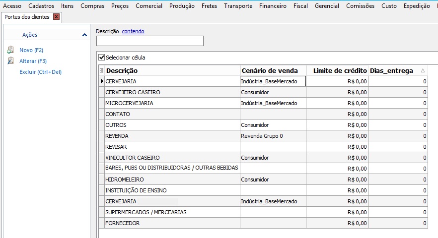The image size is (438, 238).
Task: Close the Portes dos clientes tab
Action: click(x=57, y=17)
